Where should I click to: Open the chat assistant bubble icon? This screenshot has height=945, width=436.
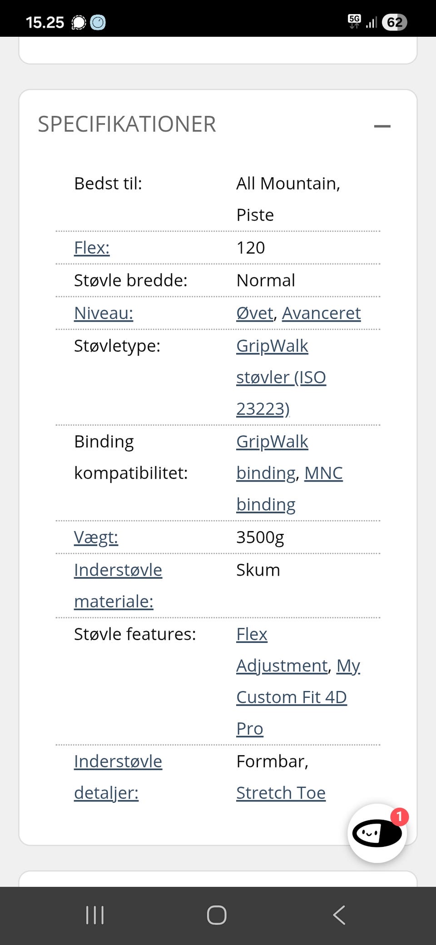[377, 833]
